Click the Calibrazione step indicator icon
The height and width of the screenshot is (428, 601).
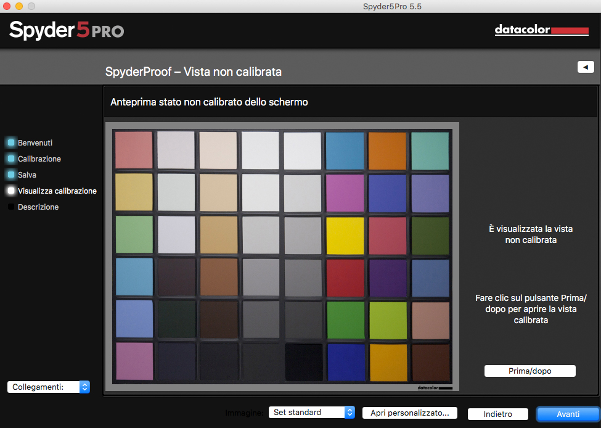point(11,158)
